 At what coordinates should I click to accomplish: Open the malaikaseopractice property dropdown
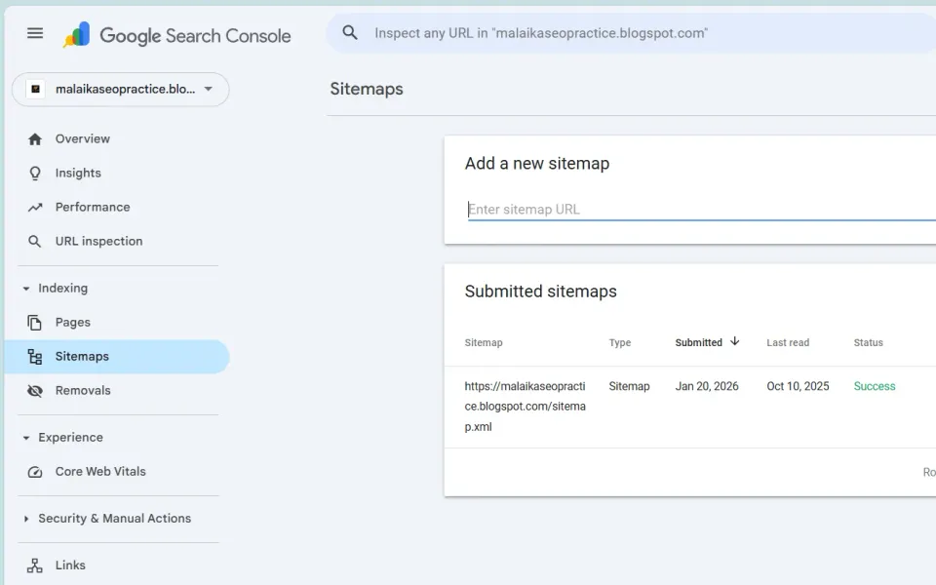pos(121,90)
